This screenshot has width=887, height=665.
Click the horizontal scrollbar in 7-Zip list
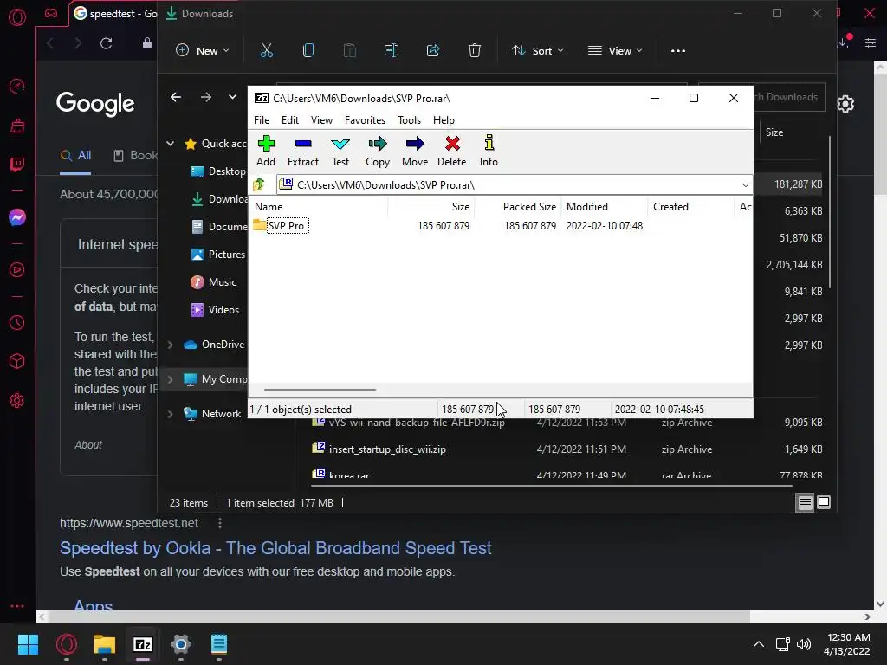pyautogui.click(x=320, y=389)
